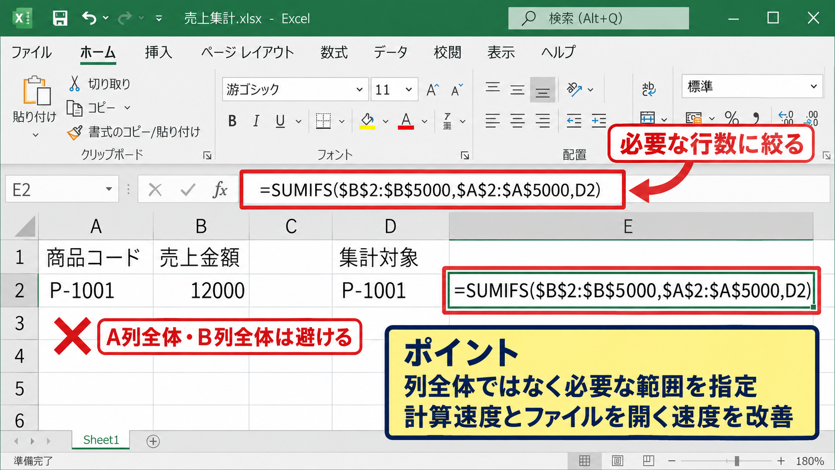
Task: Click the Paste clipboard icon
Action: tap(36, 90)
